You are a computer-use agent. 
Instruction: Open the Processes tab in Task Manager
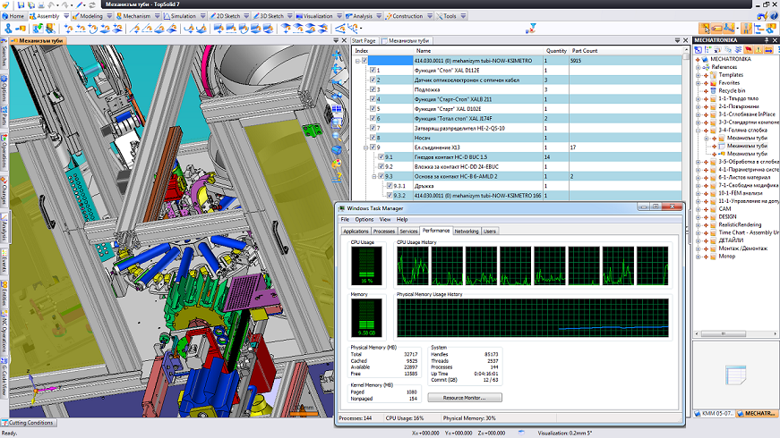[x=384, y=231]
